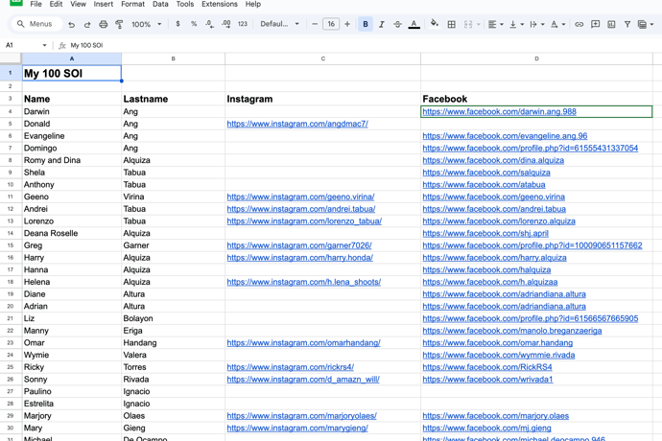Click the Merge cells icon
Viewport: 662px width, 441px height.
coord(468,25)
